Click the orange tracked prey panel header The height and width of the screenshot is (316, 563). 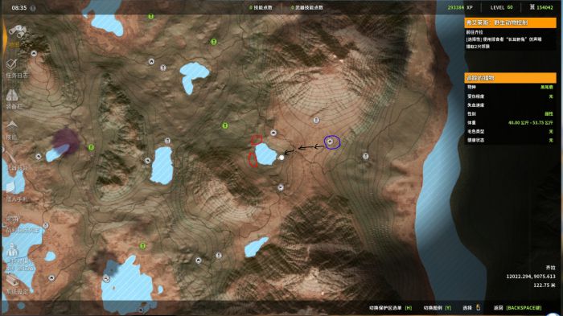click(x=510, y=78)
